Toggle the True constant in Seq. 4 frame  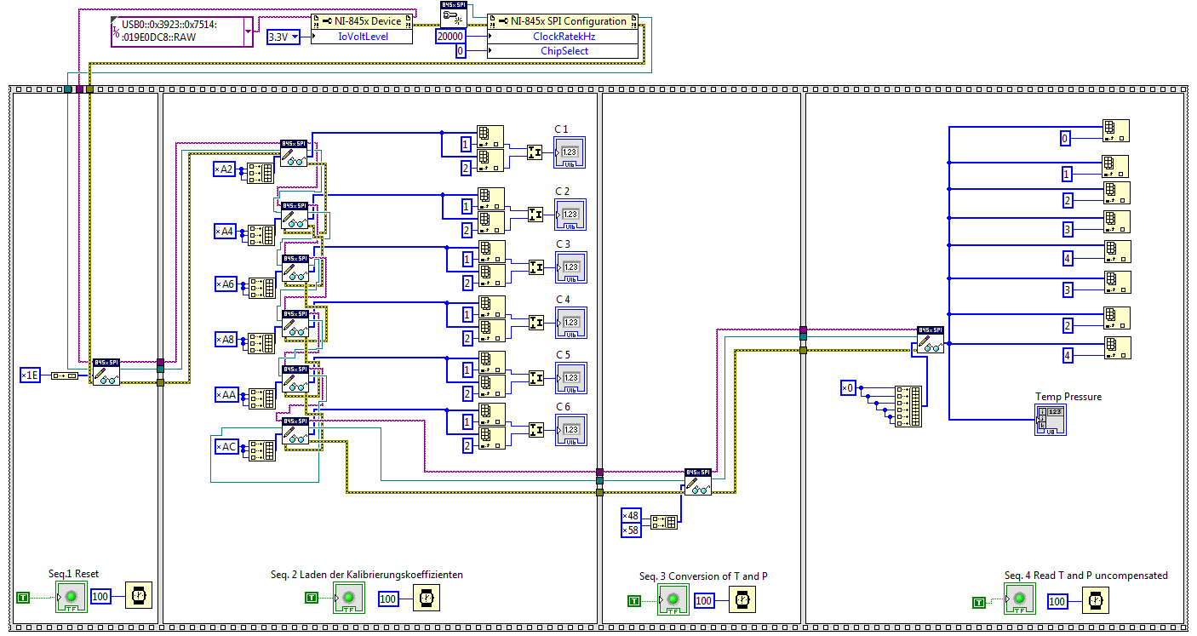(979, 603)
